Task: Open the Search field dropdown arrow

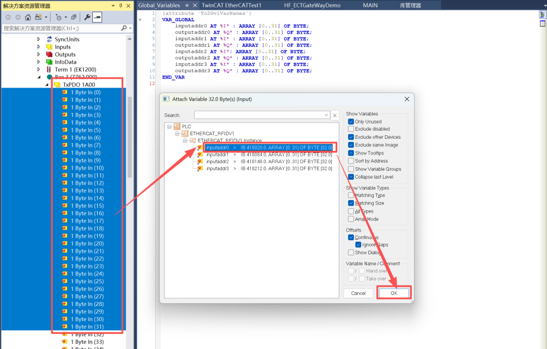Action: point(326,115)
